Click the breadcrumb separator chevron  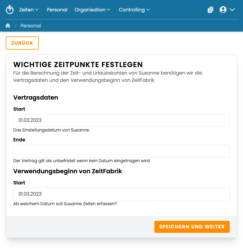16,26
